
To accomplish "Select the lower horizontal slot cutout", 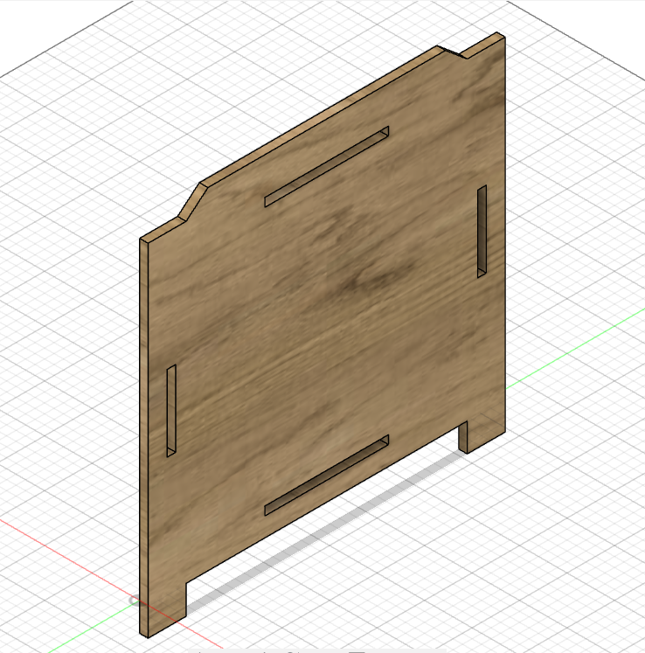I will [327, 476].
